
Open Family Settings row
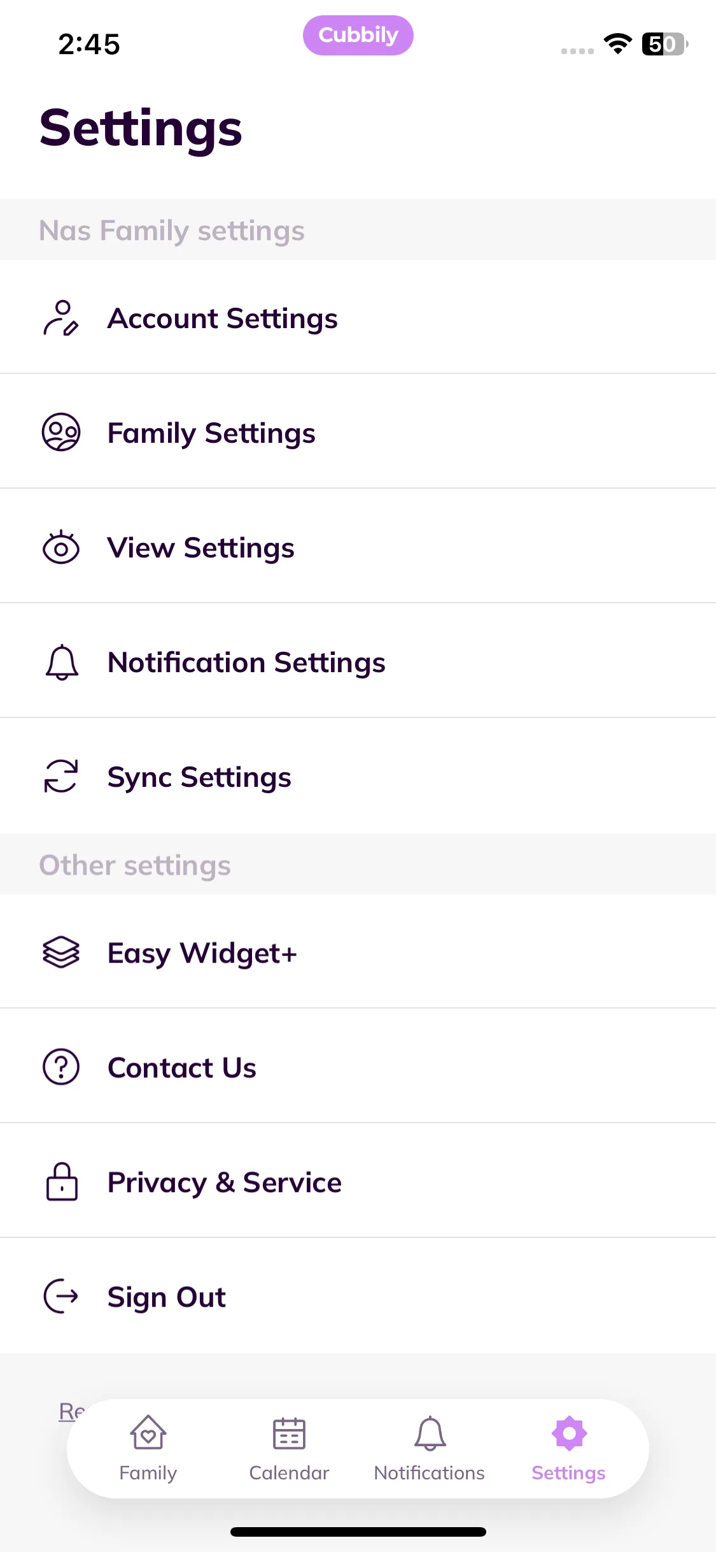tap(211, 433)
